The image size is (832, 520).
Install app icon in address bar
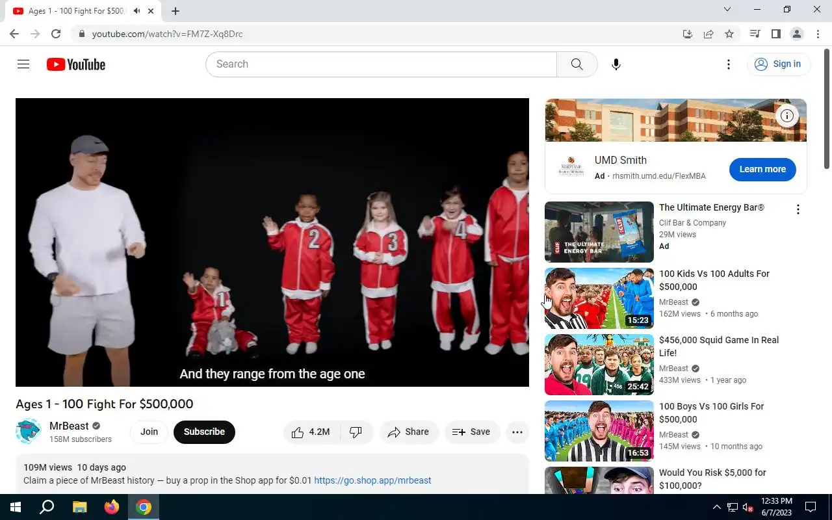pyautogui.click(x=688, y=34)
